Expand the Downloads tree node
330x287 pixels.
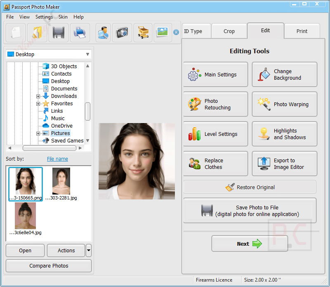[38, 96]
